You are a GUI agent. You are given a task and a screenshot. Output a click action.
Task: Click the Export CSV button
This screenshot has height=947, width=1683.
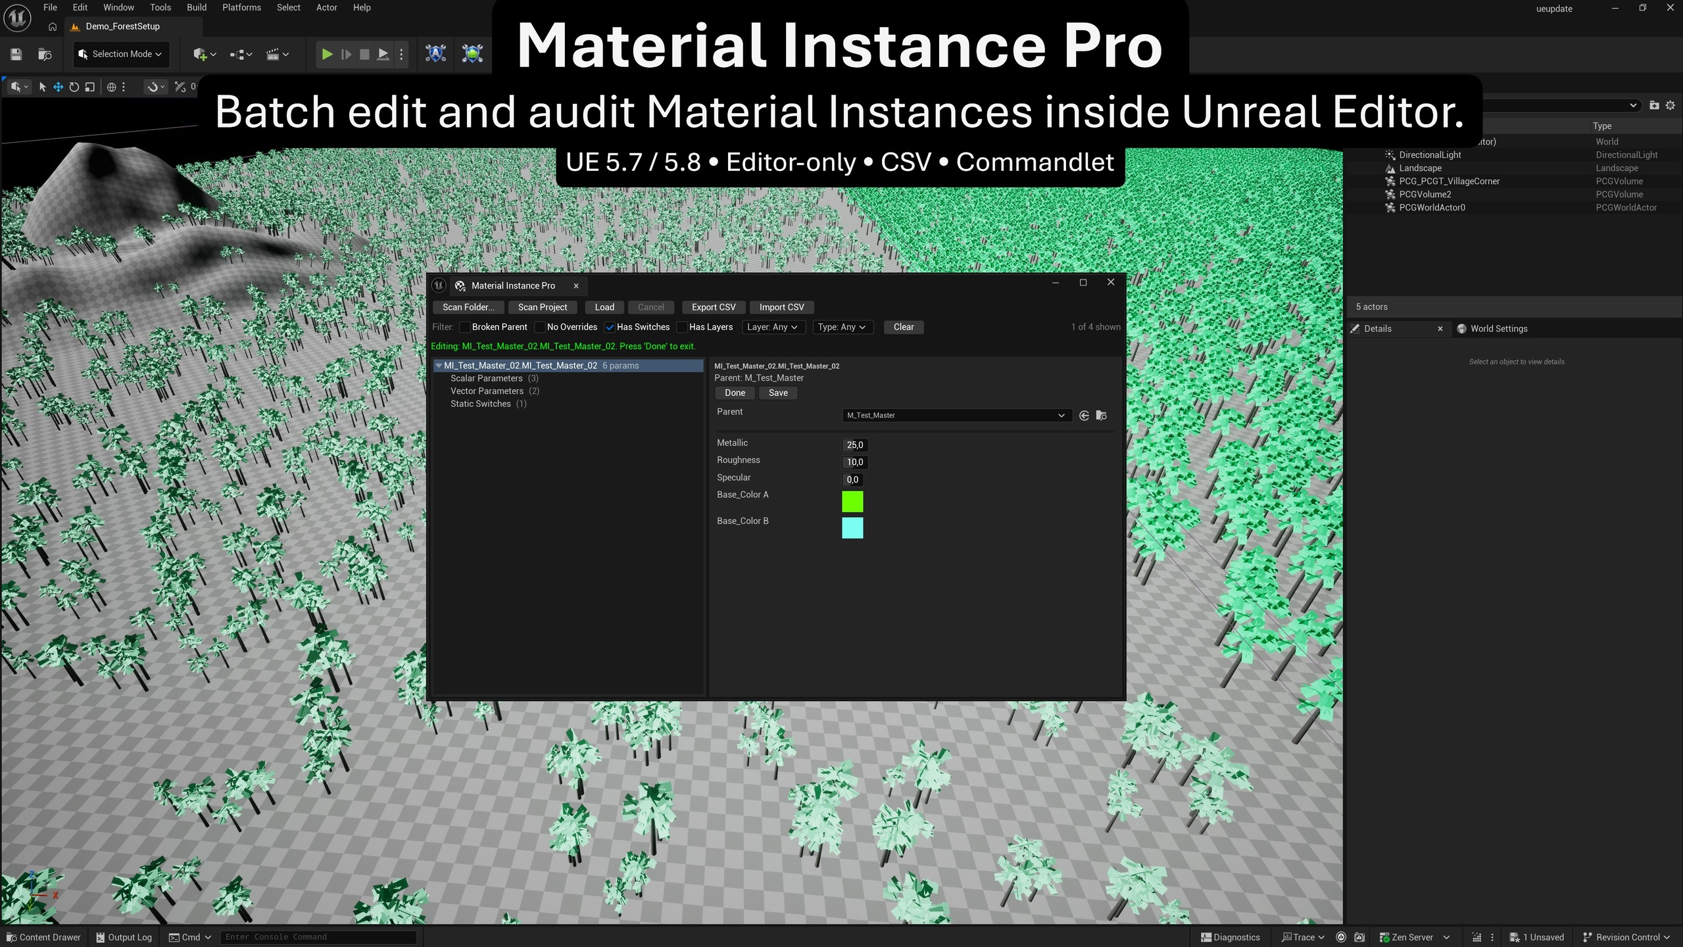coord(714,307)
